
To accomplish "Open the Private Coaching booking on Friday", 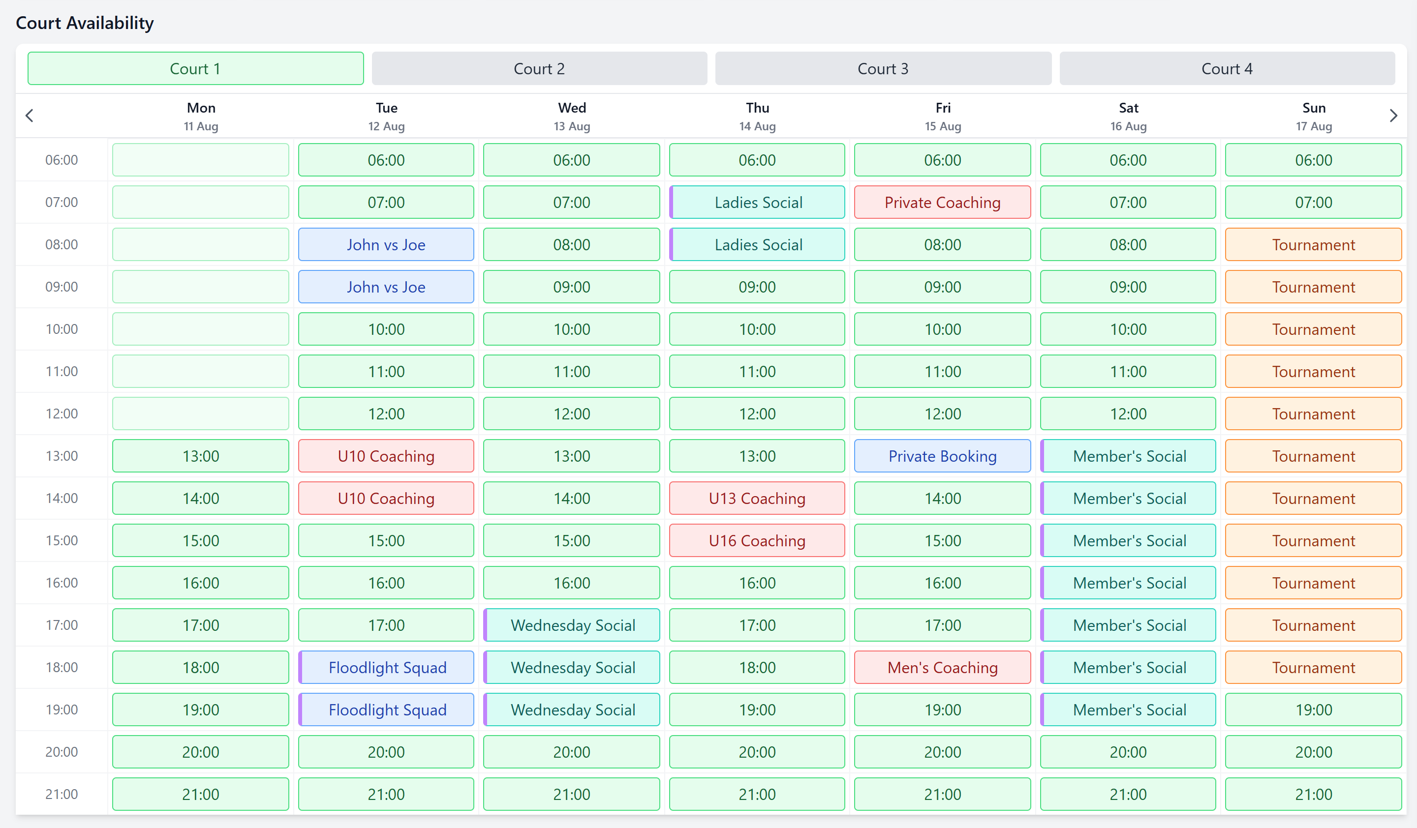I will (x=942, y=202).
